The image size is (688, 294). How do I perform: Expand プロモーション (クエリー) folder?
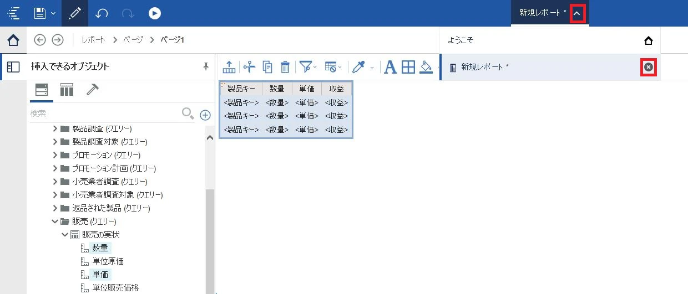click(x=55, y=155)
